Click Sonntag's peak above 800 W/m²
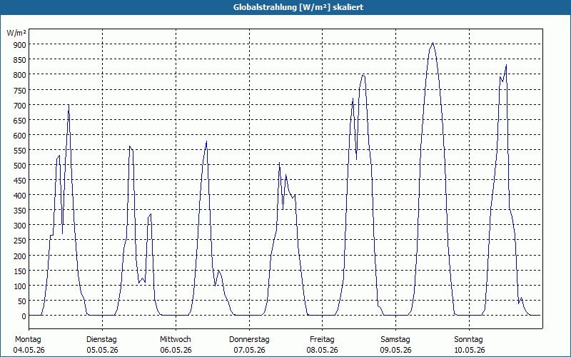571x357 pixels. (x=506, y=65)
